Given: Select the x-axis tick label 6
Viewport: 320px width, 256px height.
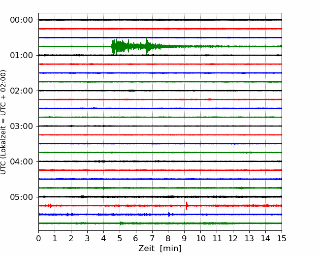Looking at the screenshot, I should 136,238.
